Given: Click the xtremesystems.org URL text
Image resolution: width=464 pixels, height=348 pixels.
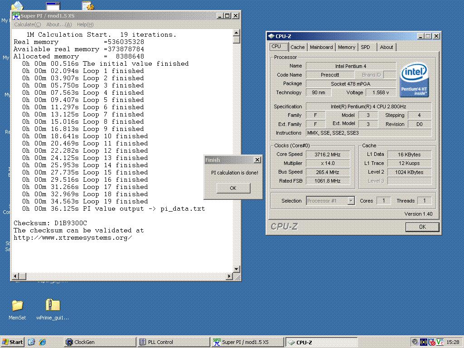Looking at the screenshot, I should tap(73, 237).
